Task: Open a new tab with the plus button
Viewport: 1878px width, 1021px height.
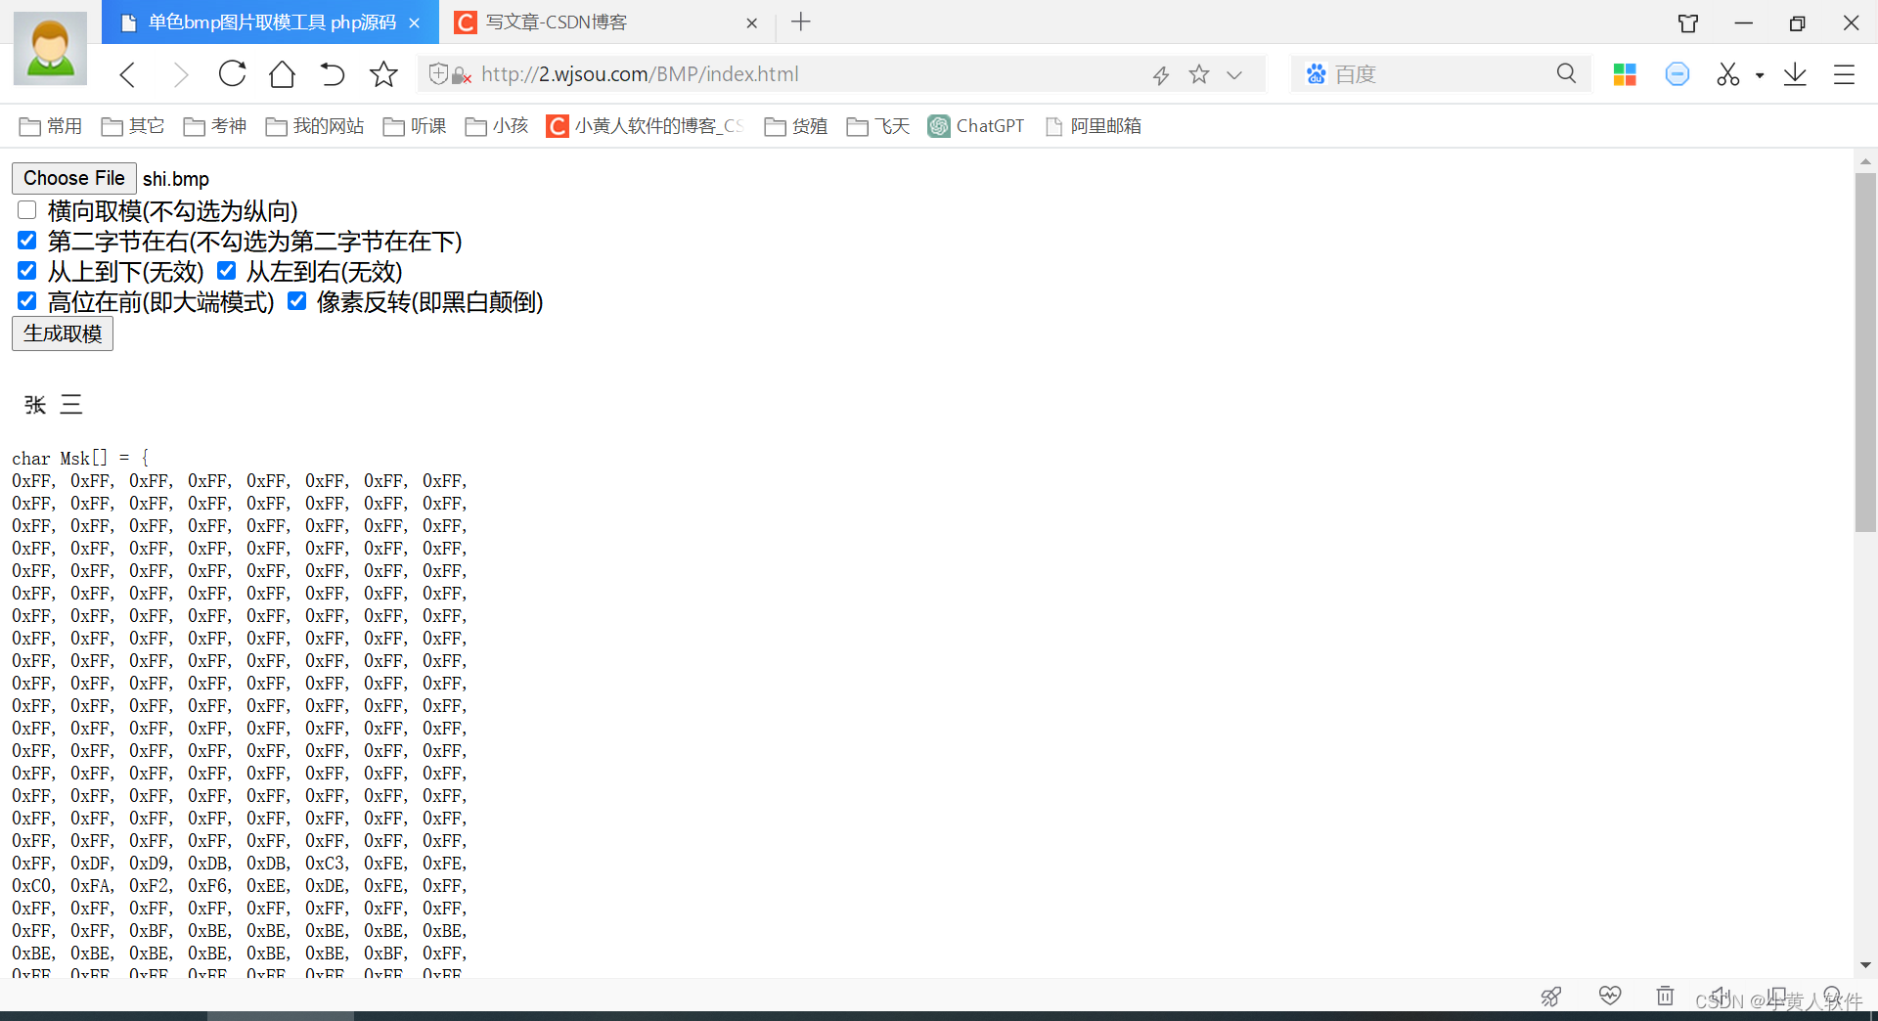Action: (801, 22)
